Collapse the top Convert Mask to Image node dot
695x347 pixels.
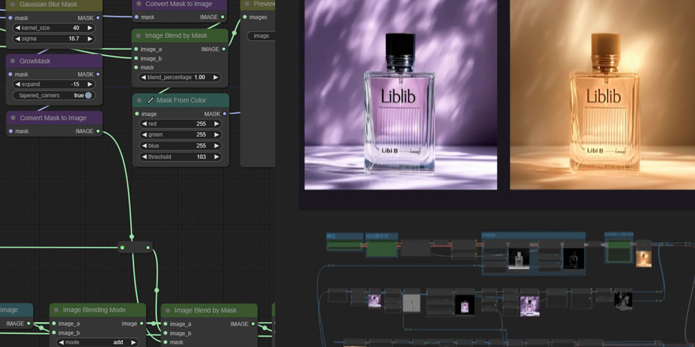(x=138, y=4)
